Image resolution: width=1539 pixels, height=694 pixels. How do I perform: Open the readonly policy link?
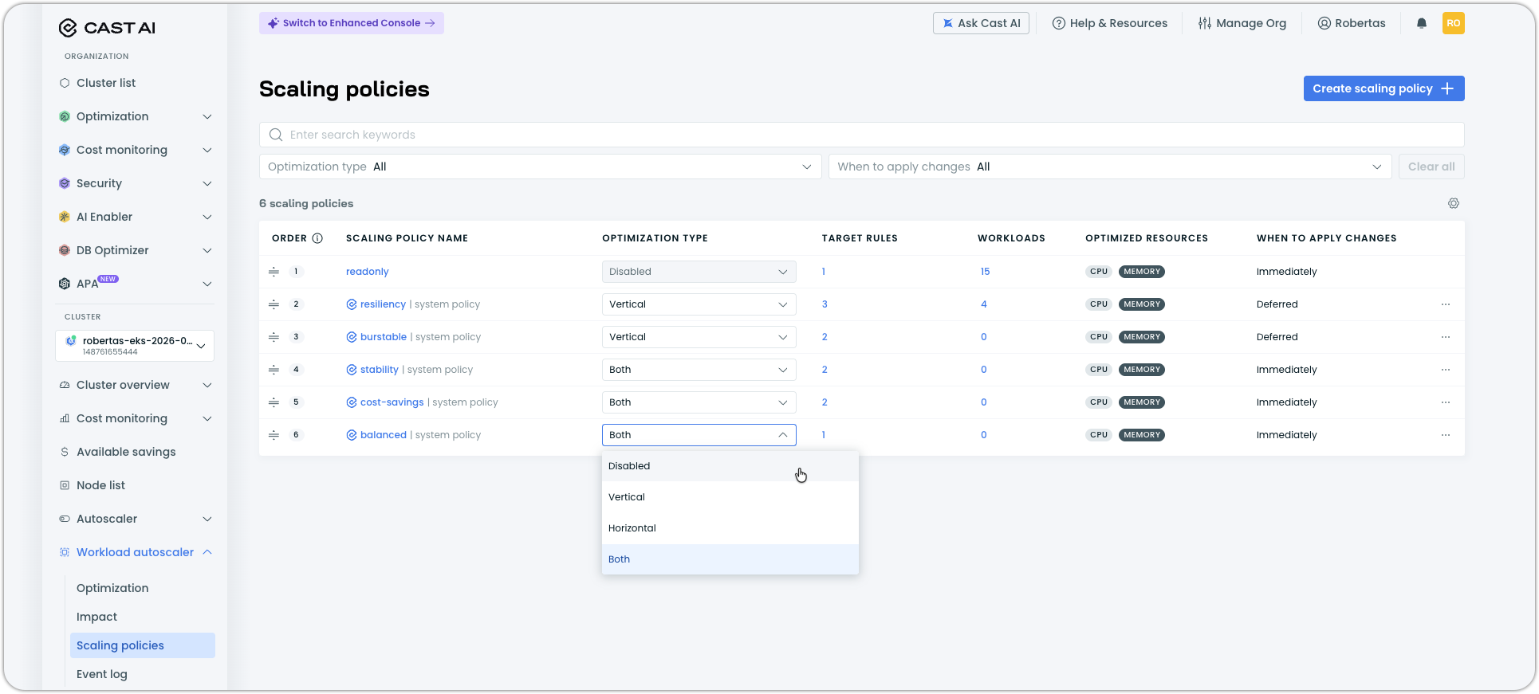tap(368, 272)
